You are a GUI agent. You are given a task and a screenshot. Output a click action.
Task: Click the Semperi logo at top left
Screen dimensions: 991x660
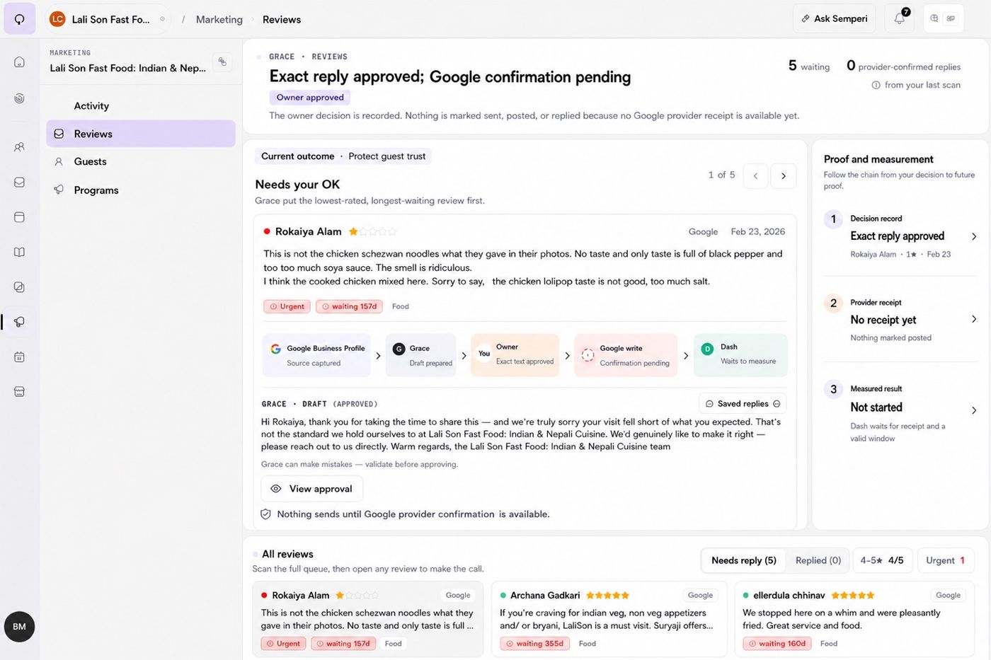point(19,19)
